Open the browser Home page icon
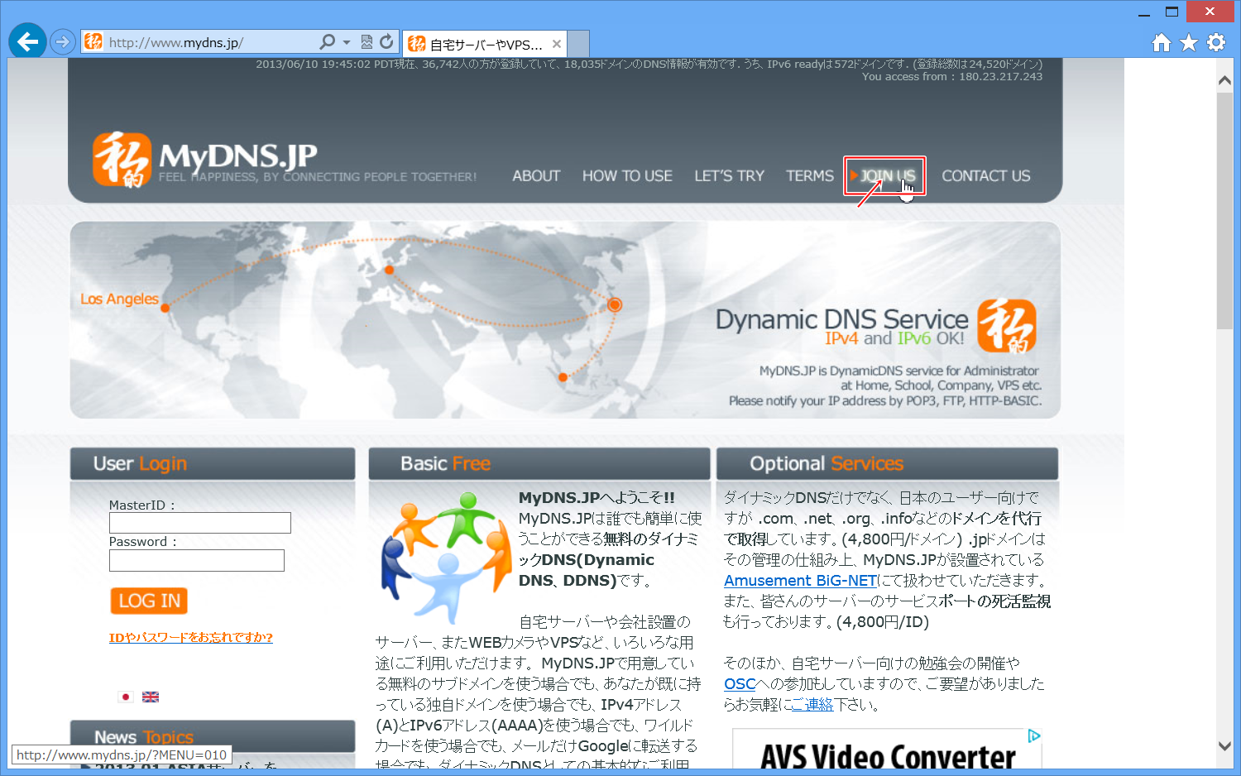Viewport: 1241px width, 776px height. tap(1162, 42)
